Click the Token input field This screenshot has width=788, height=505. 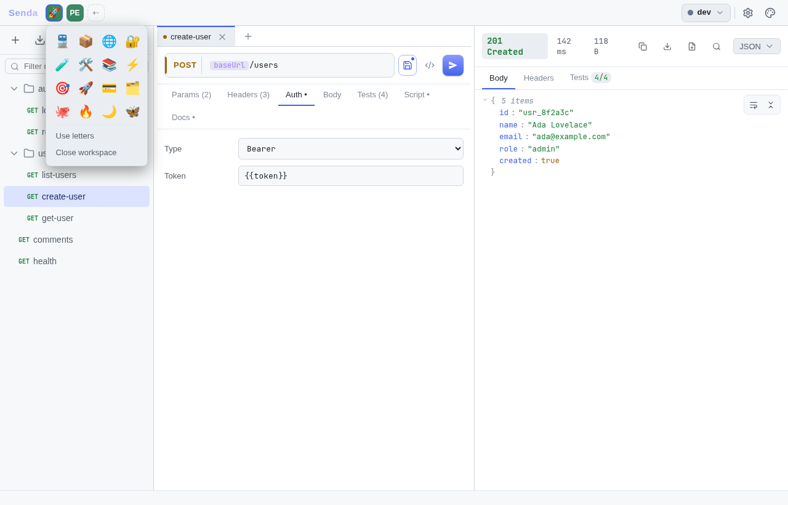[x=351, y=176]
